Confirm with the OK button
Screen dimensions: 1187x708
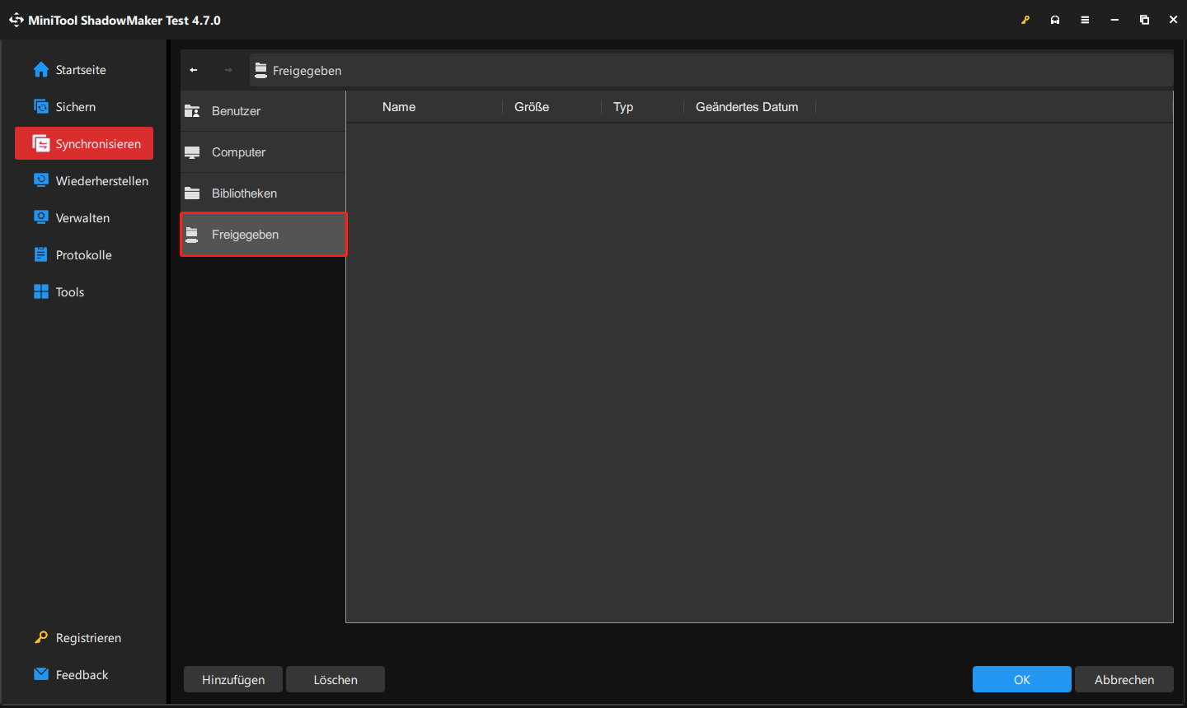(1022, 679)
